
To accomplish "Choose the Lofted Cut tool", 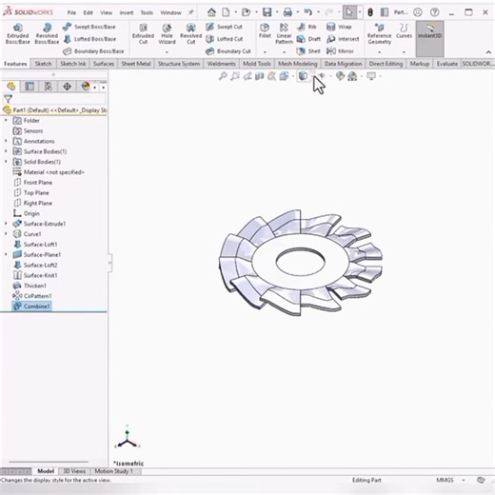I will point(225,39).
